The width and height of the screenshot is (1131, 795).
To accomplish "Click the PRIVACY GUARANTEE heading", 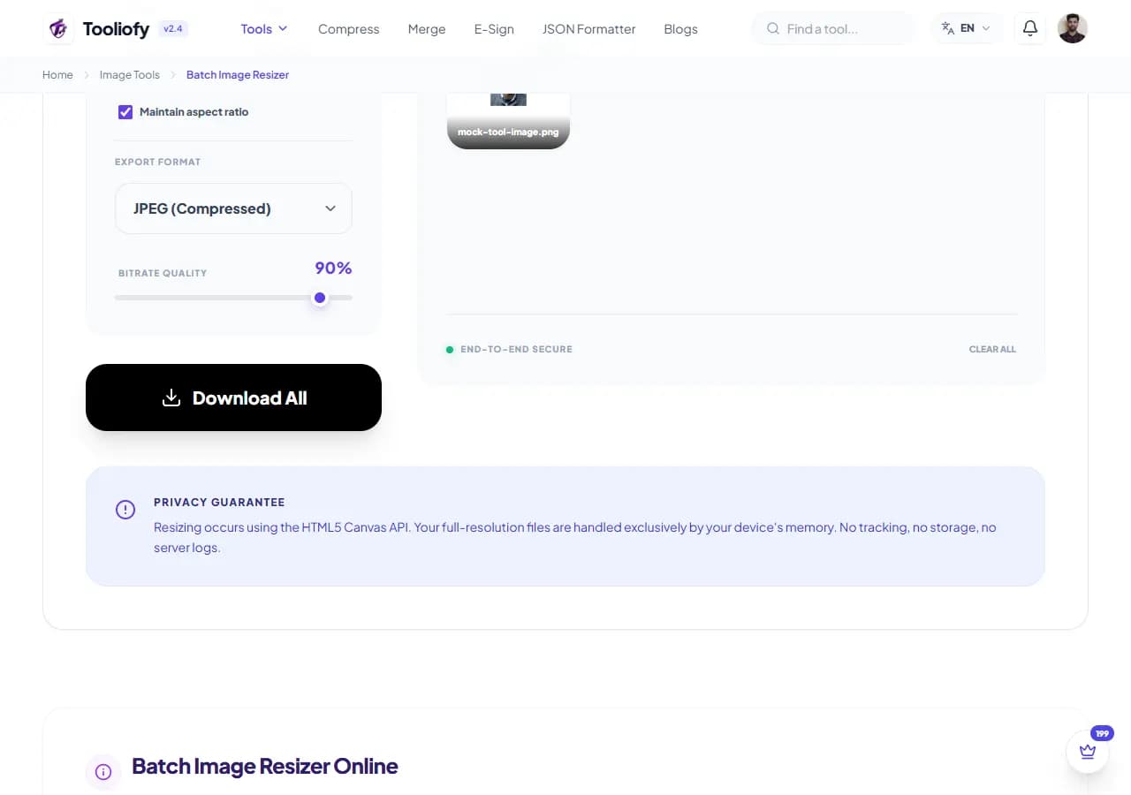I will coord(219,502).
